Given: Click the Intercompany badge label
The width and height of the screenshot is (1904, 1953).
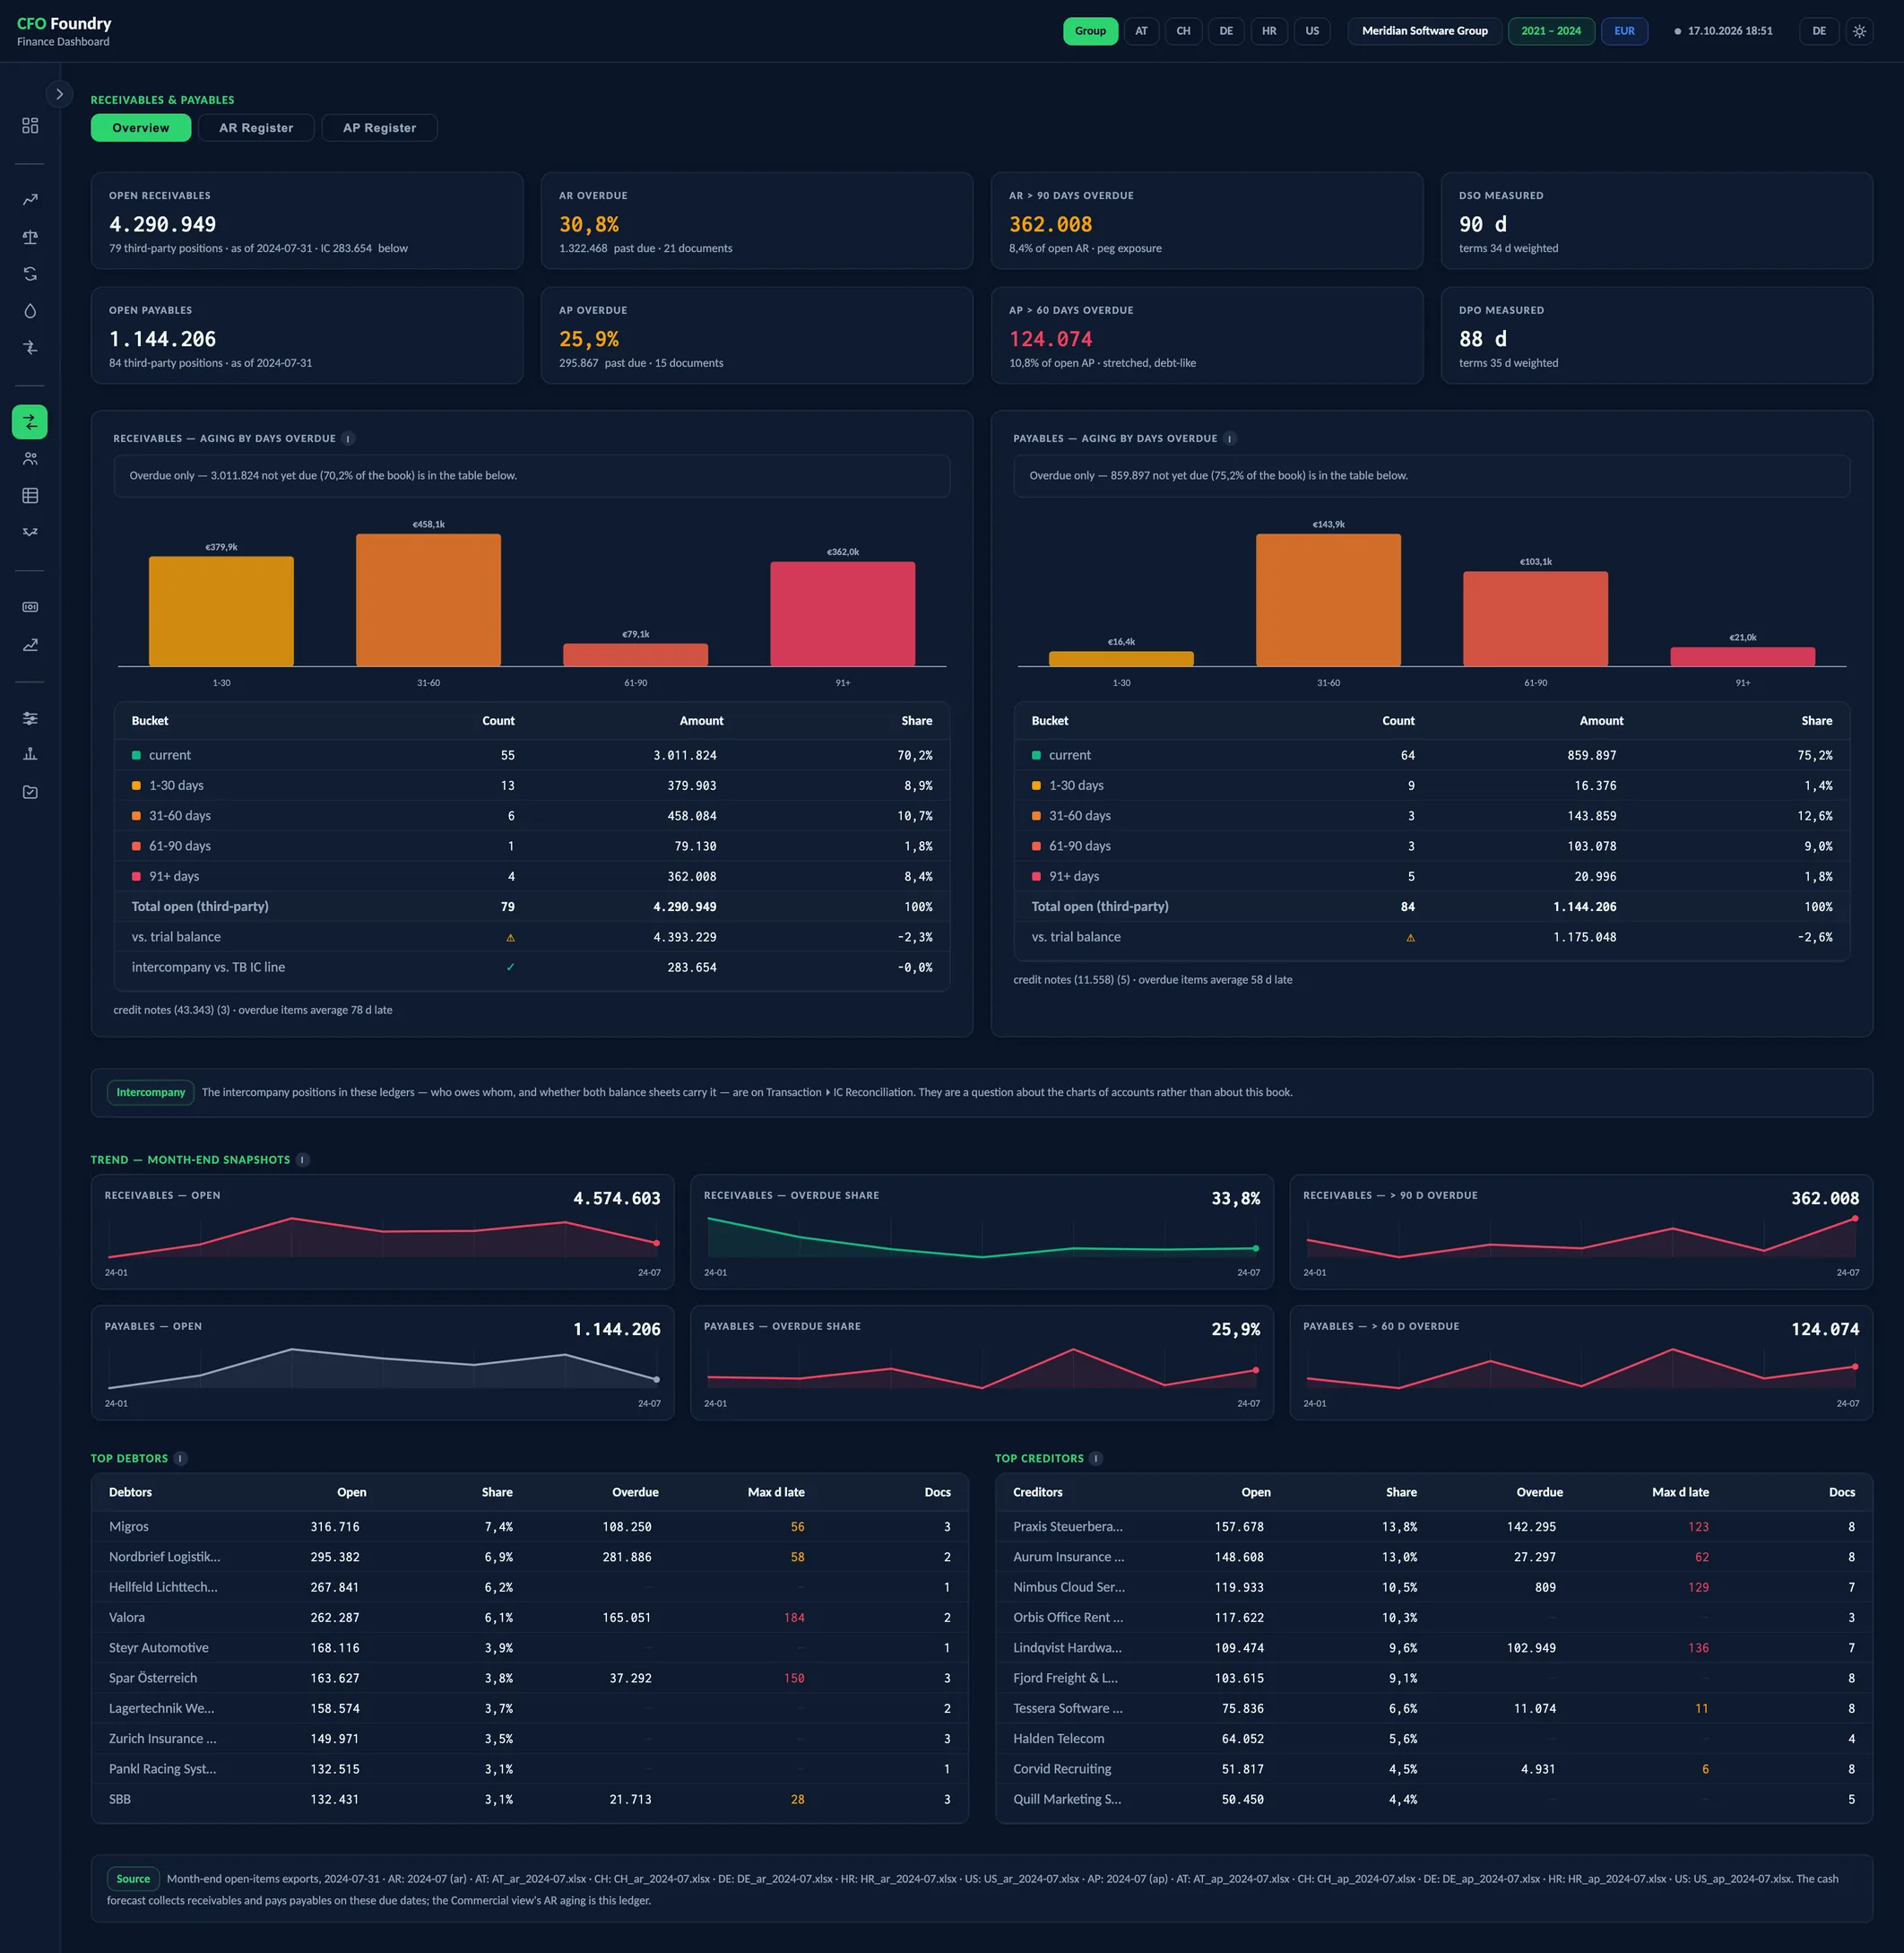Looking at the screenshot, I should 150,1092.
